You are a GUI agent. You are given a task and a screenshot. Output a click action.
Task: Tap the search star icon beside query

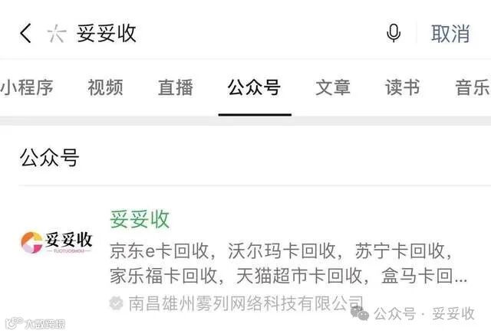pyautogui.click(x=57, y=34)
